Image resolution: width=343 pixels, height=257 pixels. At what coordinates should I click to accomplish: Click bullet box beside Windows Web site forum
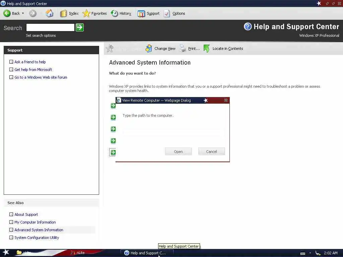point(11,77)
